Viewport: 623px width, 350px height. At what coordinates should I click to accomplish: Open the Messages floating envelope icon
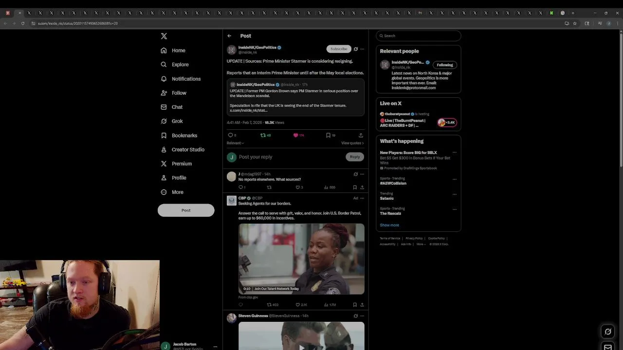pos(608,347)
